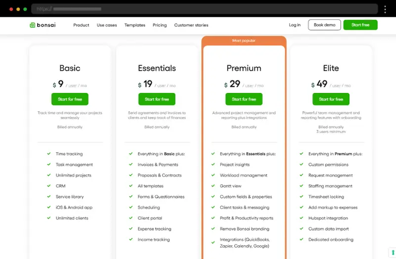
Task: Visit Customer stories
Action: [191, 25]
